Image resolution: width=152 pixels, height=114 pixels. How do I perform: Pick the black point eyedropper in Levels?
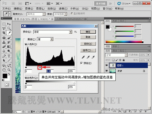pyautogui.click(x=83, y=57)
